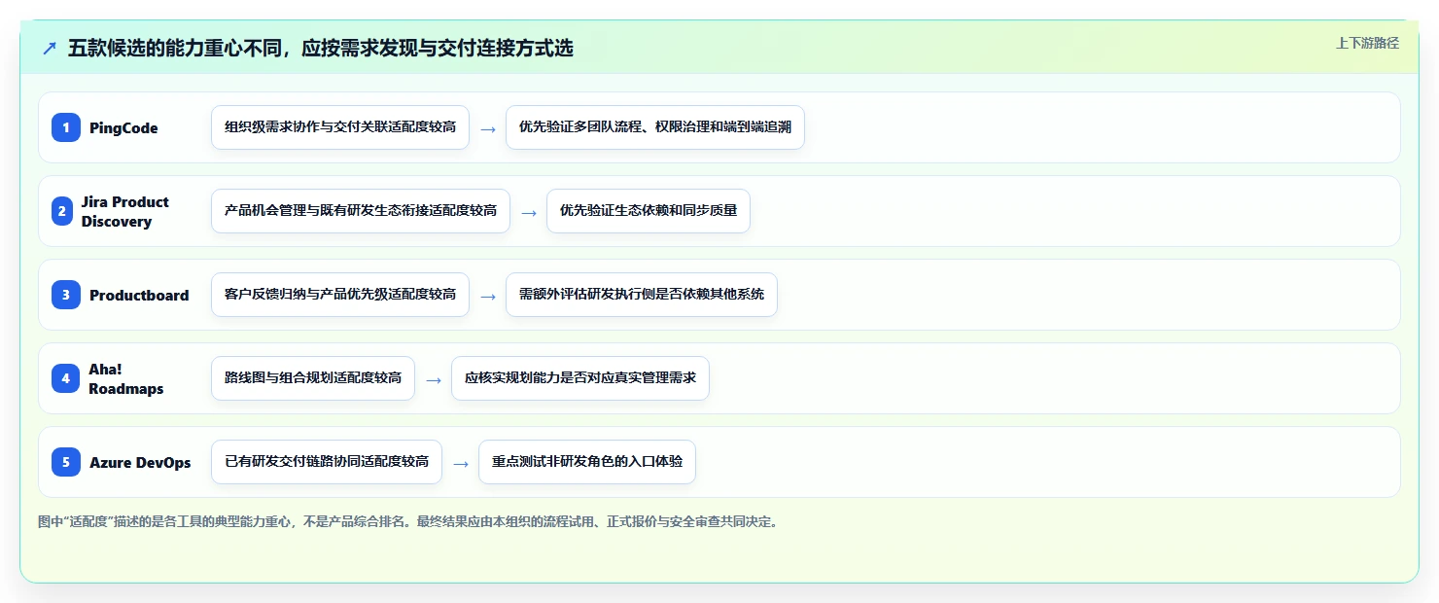Click the 路线图与组合规划适配度较高 box

click(x=313, y=378)
